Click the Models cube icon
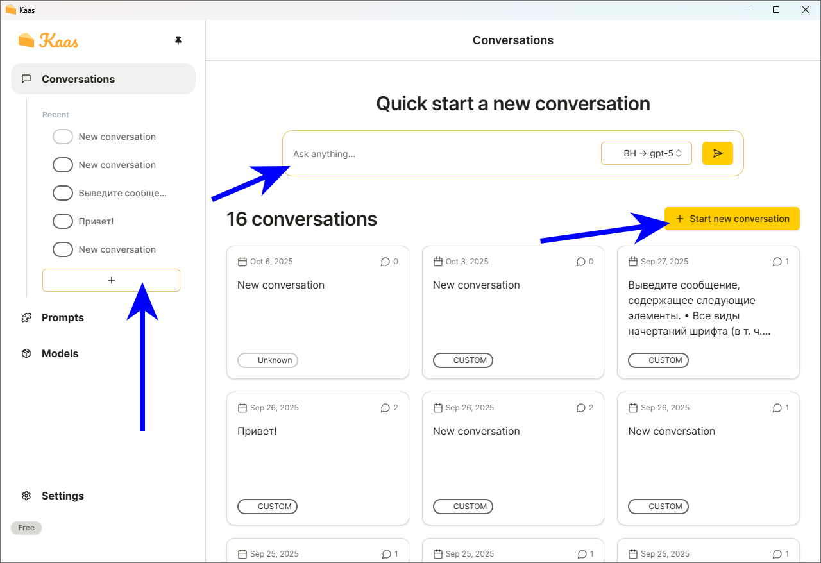This screenshot has height=563, width=821. coord(26,353)
